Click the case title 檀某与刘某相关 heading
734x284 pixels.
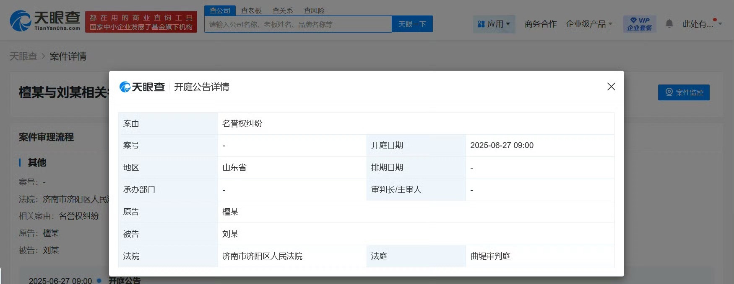[x=64, y=92]
